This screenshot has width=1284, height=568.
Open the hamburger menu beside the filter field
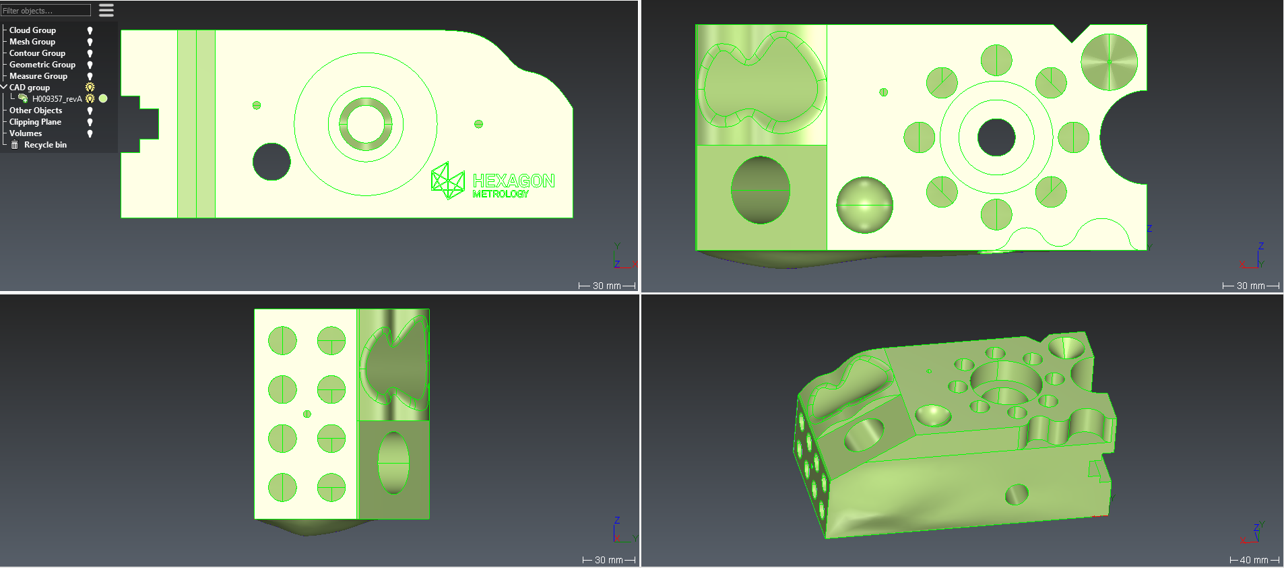[x=106, y=10]
